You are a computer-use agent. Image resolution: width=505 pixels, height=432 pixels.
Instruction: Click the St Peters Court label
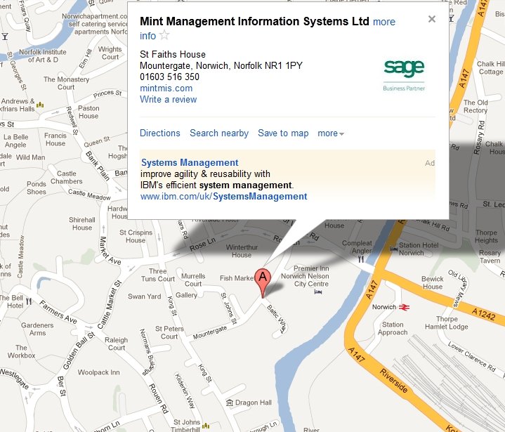coord(169,332)
